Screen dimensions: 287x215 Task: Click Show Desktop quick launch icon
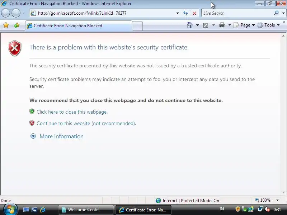(x=26, y=210)
